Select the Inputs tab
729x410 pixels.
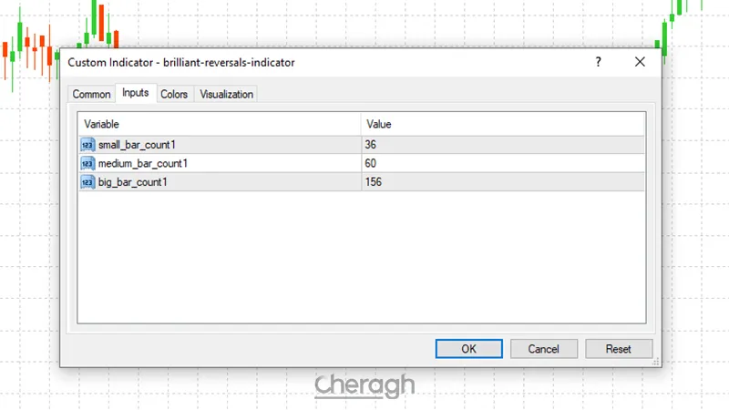point(135,93)
